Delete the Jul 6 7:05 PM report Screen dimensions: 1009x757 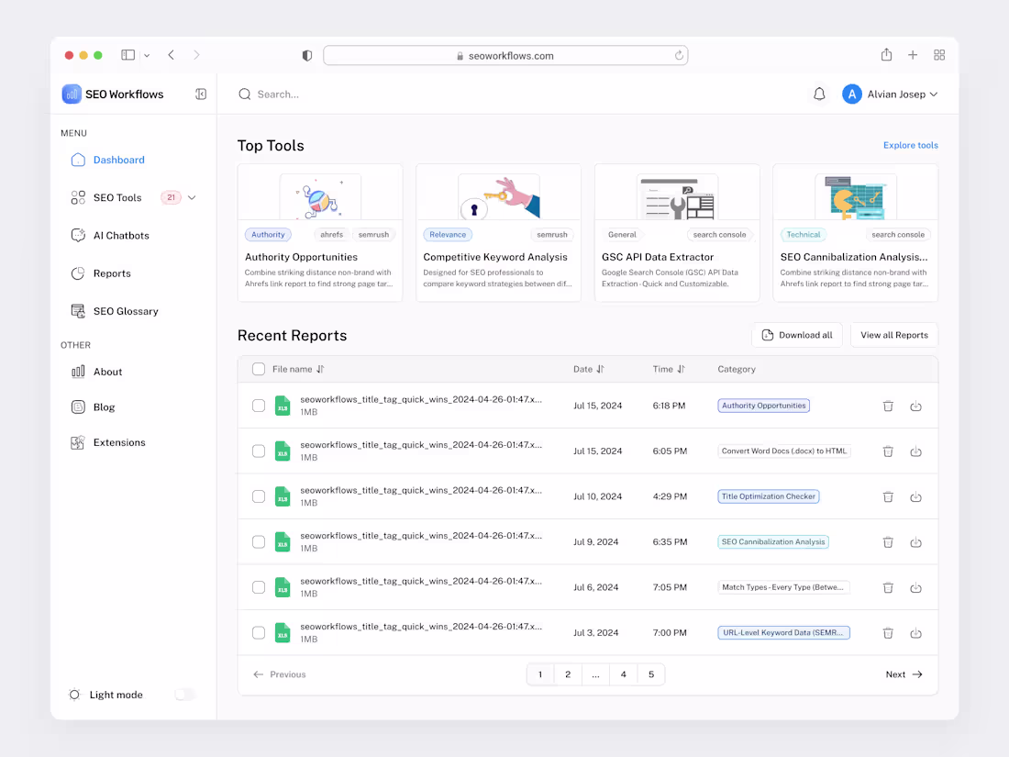point(888,587)
